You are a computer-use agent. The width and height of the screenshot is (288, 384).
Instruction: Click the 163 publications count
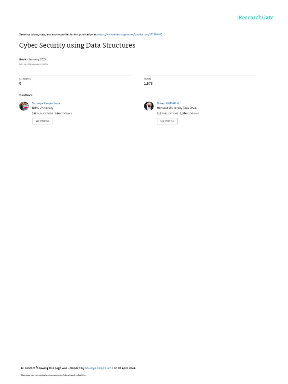point(43,114)
